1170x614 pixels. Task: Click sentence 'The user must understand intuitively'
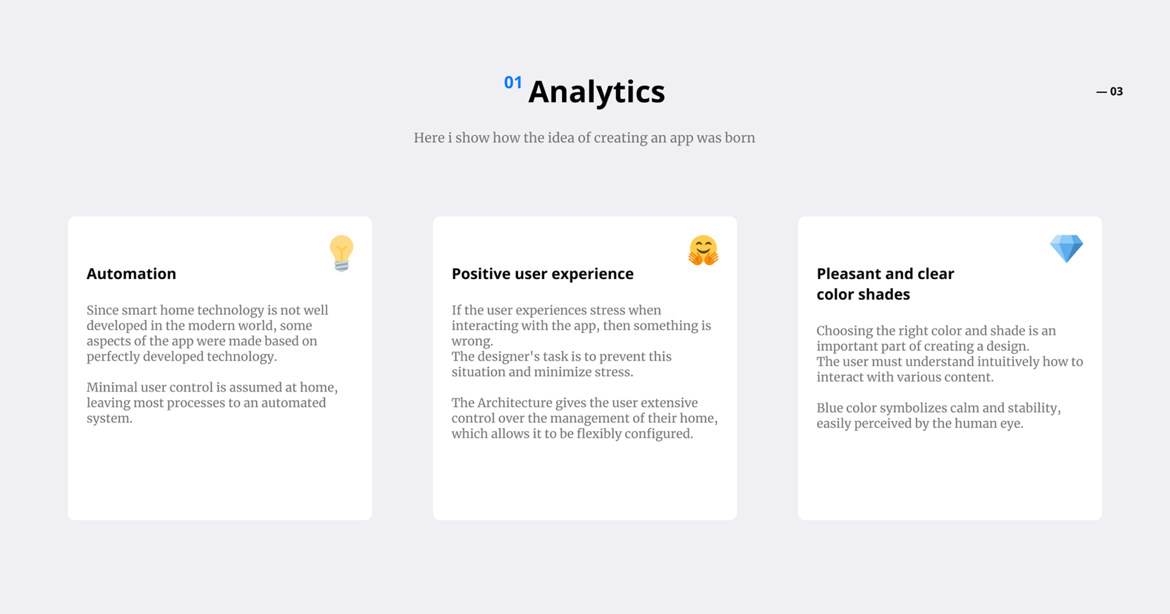[x=950, y=369]
